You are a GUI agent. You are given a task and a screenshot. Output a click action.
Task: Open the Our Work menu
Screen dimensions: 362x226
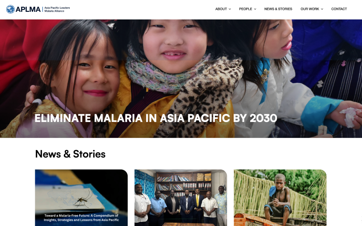[x=310, y=9]
